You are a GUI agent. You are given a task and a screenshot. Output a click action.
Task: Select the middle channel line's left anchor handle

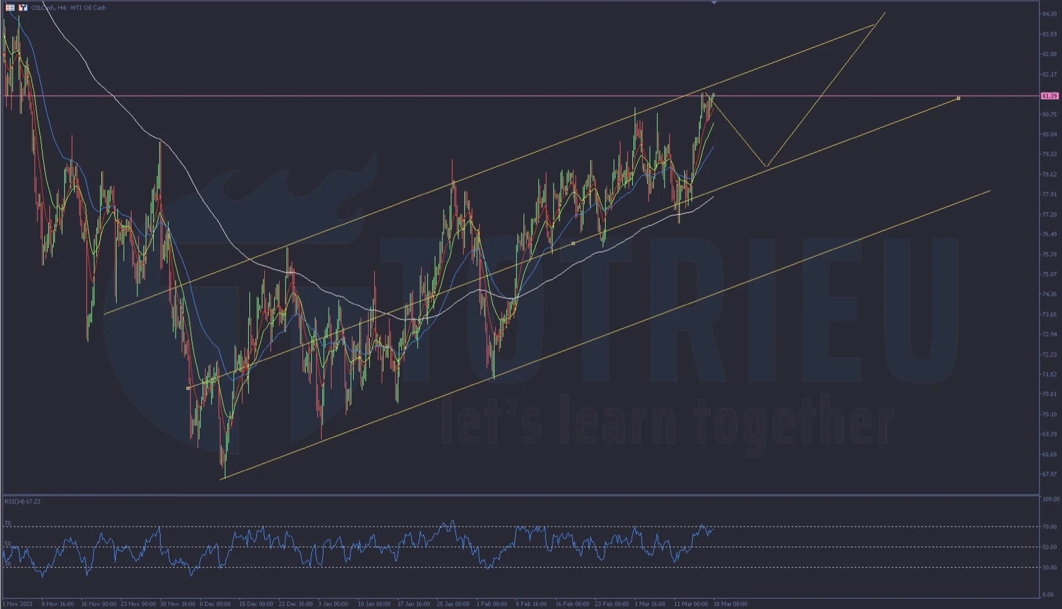point(188,388)
